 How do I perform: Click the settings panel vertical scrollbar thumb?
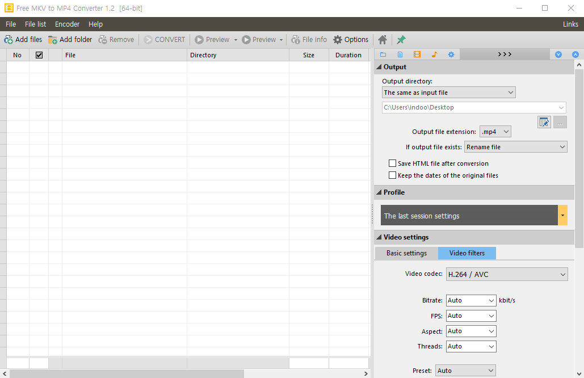579,158
